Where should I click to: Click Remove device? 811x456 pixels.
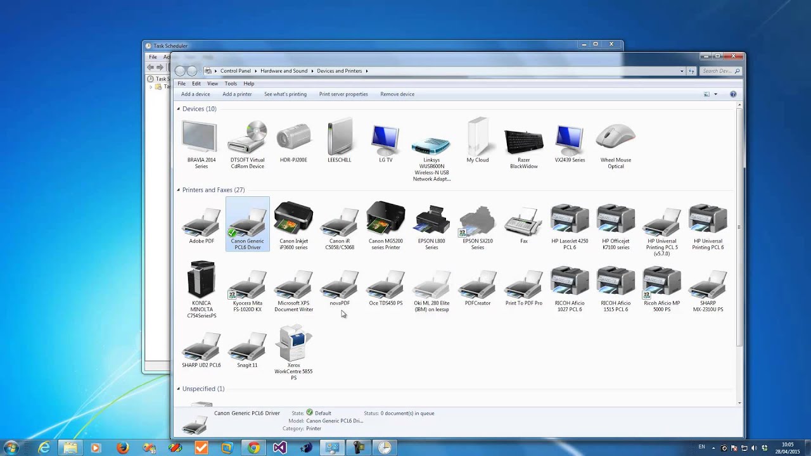397,94
